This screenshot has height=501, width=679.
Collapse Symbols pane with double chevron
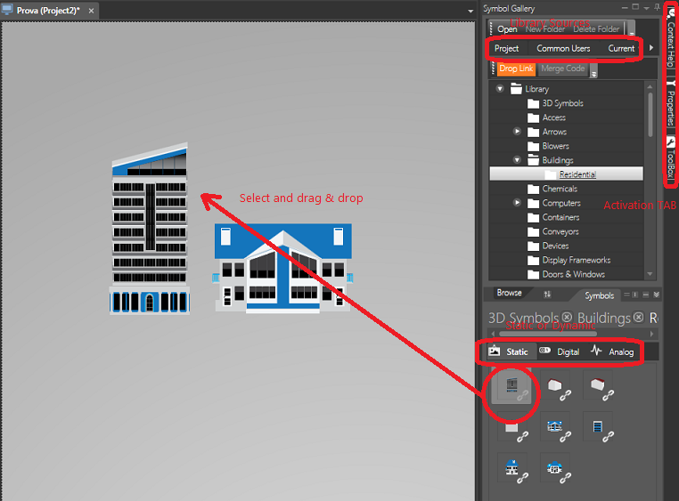pos(657,295)
